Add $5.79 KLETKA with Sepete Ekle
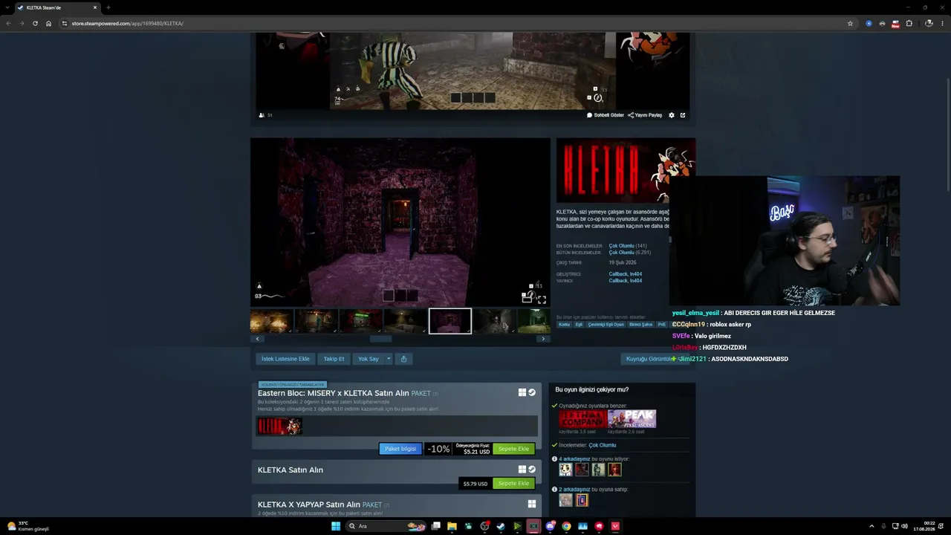Image resolution: width=951 pixels, height=535 pixels. point(513,484)
